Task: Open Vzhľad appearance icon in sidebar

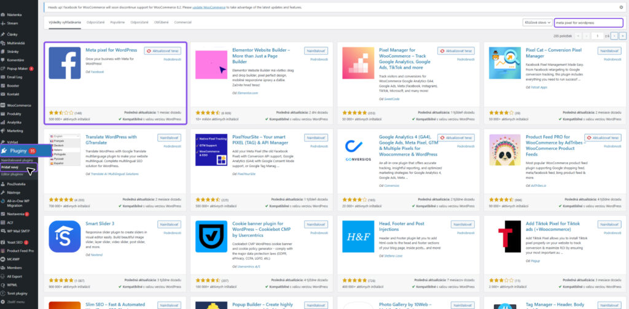Action: click(3, 142)
